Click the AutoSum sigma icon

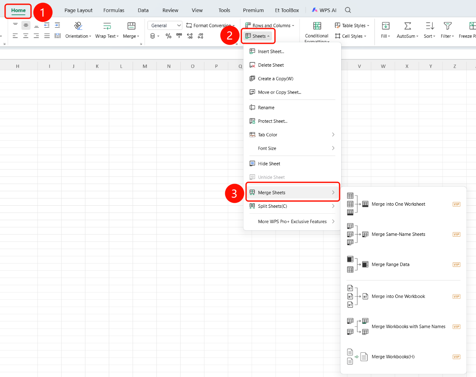point(408,26)
